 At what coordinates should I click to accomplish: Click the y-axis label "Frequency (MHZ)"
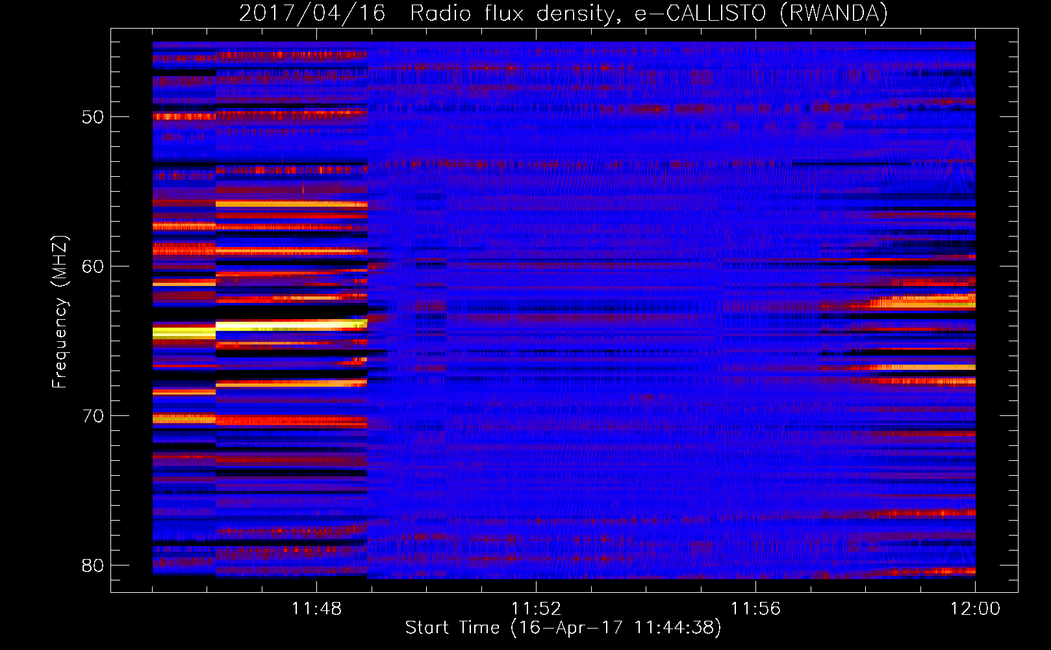pos(59,311)
